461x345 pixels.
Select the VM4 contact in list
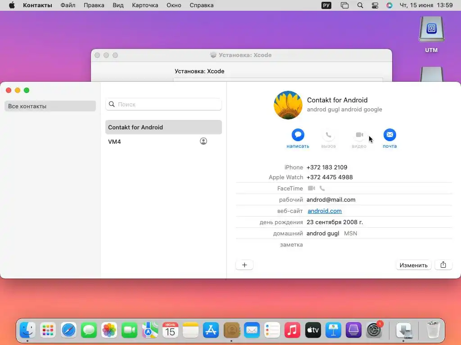point(163,142)
